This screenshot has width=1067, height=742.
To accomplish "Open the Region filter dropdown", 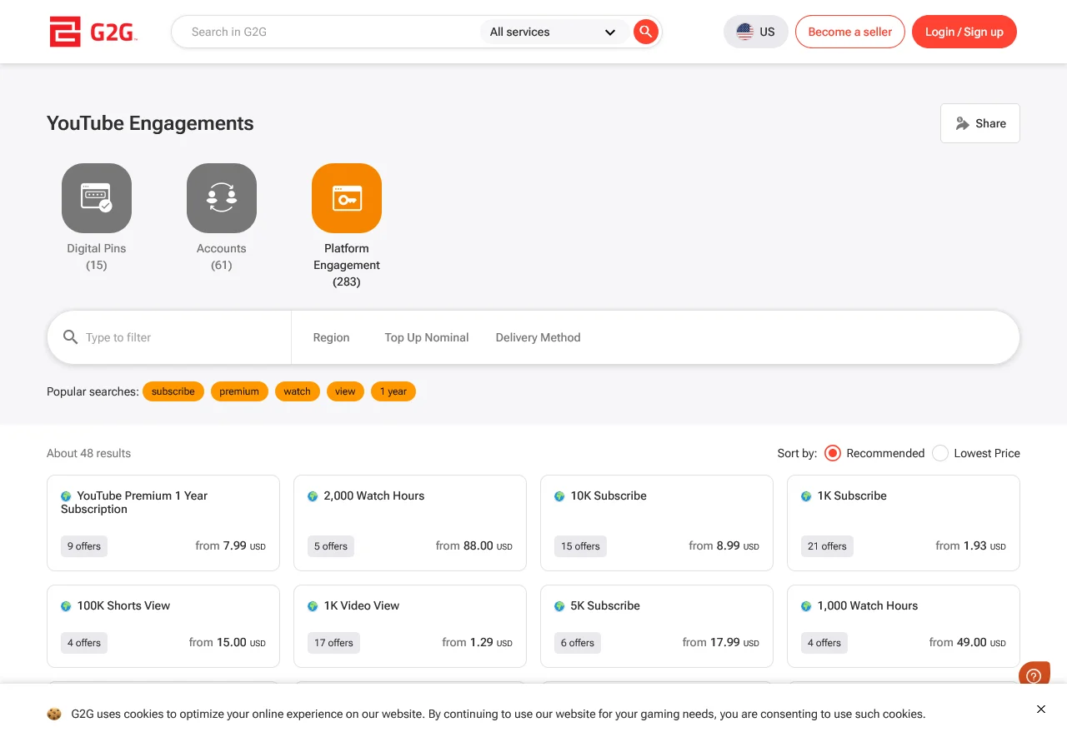I will [x=331, y=337].
